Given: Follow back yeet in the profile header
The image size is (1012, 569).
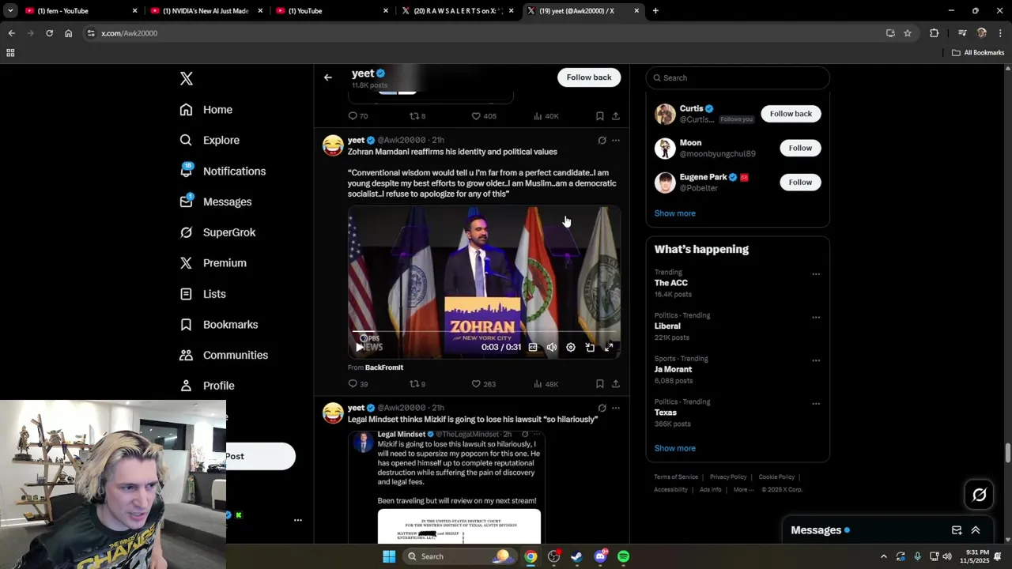Looking at the screenshot, I should pyautogui.click(x=589, y=77).
